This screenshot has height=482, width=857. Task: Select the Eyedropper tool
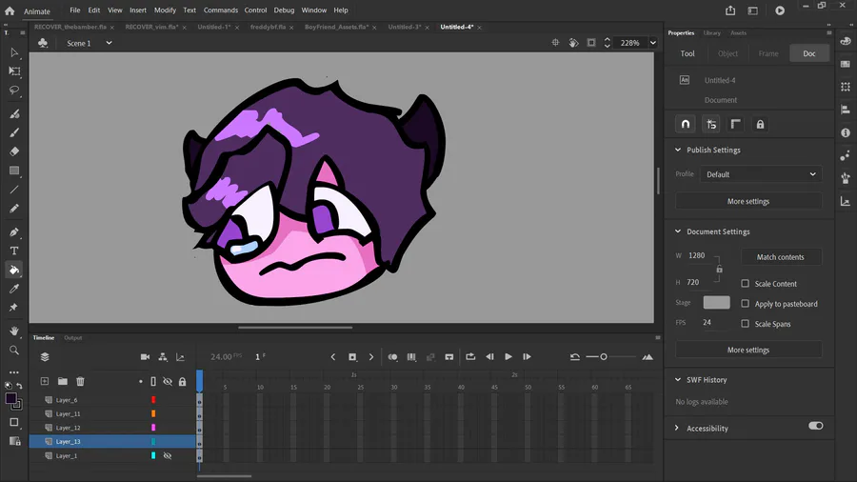pyautogui.click(x=14, y=289)
